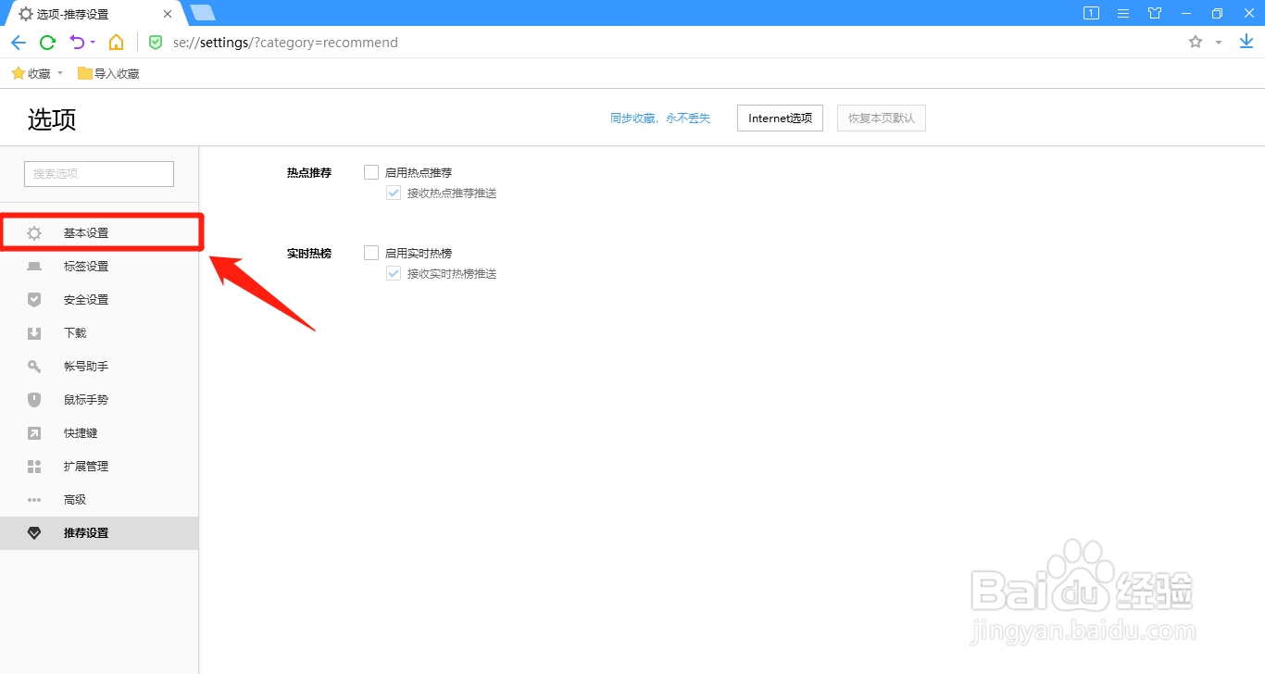Expand the star favorites dropdown arrow
This screenshot has height=674, width=1265.
(x=1218, y=42)
